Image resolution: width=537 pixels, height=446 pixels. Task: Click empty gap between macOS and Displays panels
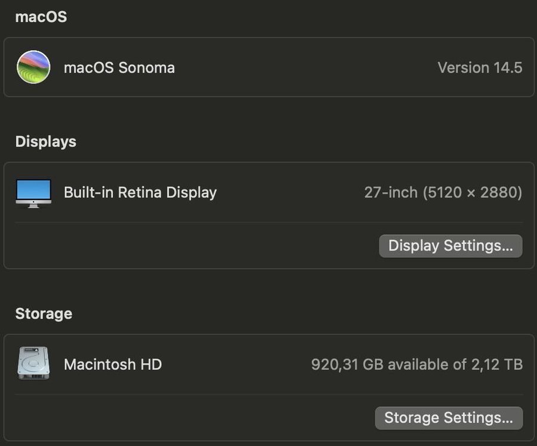[268, 116]
